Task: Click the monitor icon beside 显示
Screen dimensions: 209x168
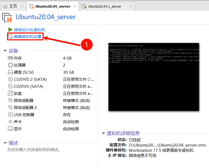Action: coord(10,129)
